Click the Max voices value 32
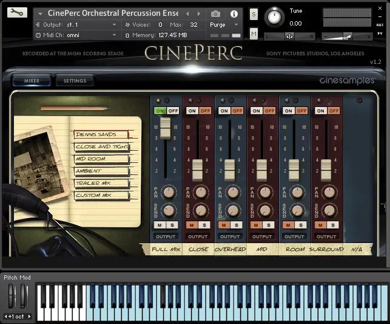The width and height of the screenshot is (390, 324). pyautogui.click(x=193, y=25)
